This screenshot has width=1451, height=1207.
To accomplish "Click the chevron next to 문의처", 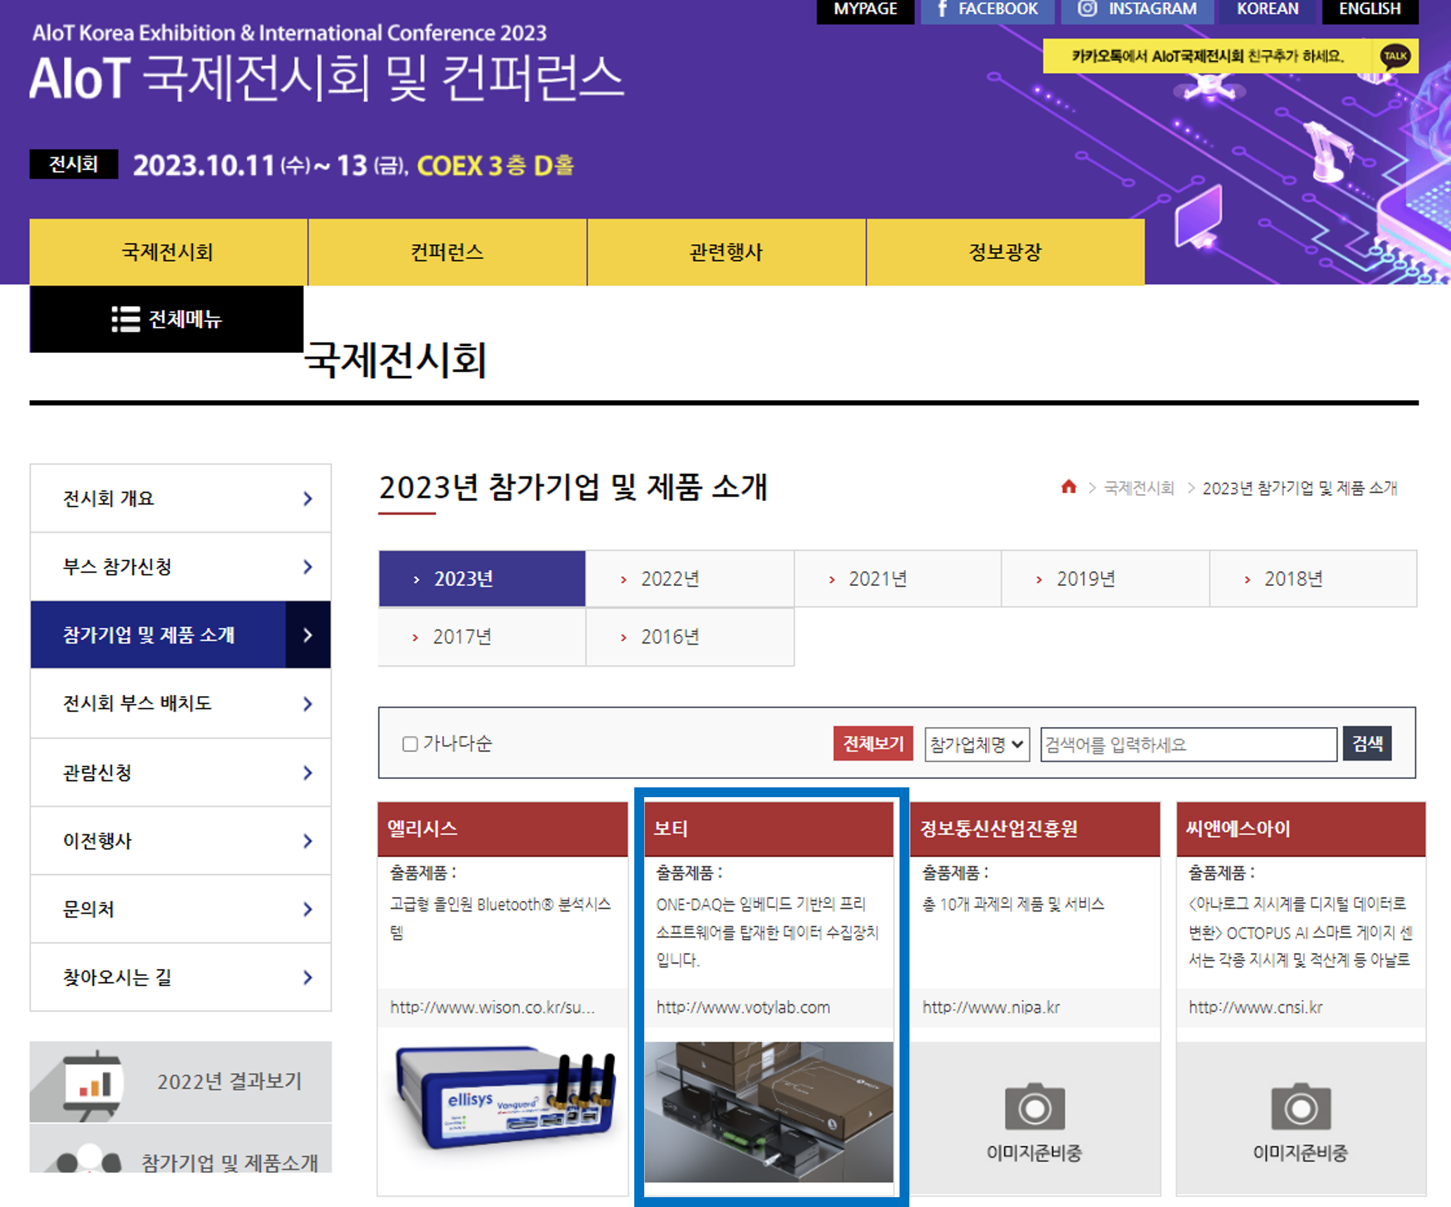I will [x=307, y=909].
